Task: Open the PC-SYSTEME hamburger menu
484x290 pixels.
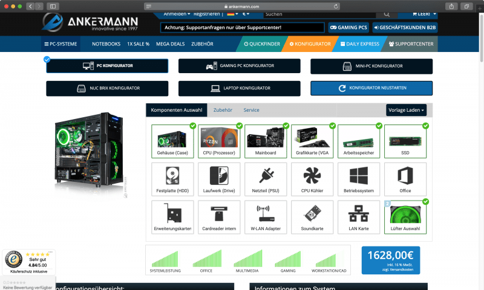Action: point(60,44)
